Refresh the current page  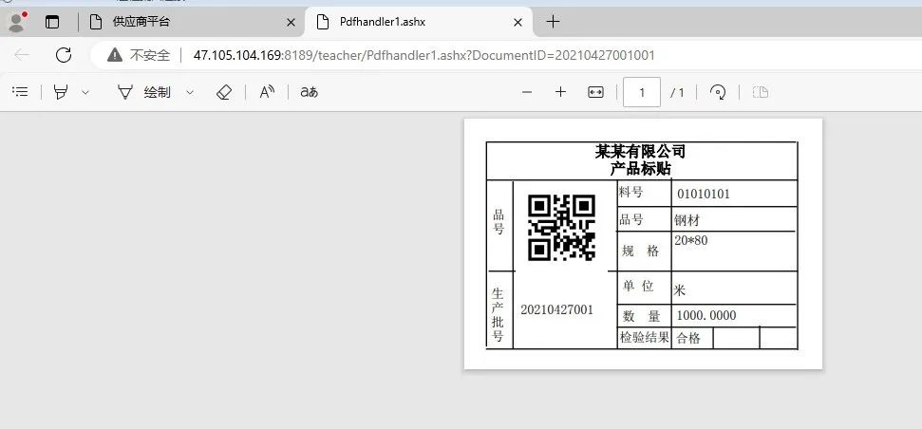coord(64,55)
